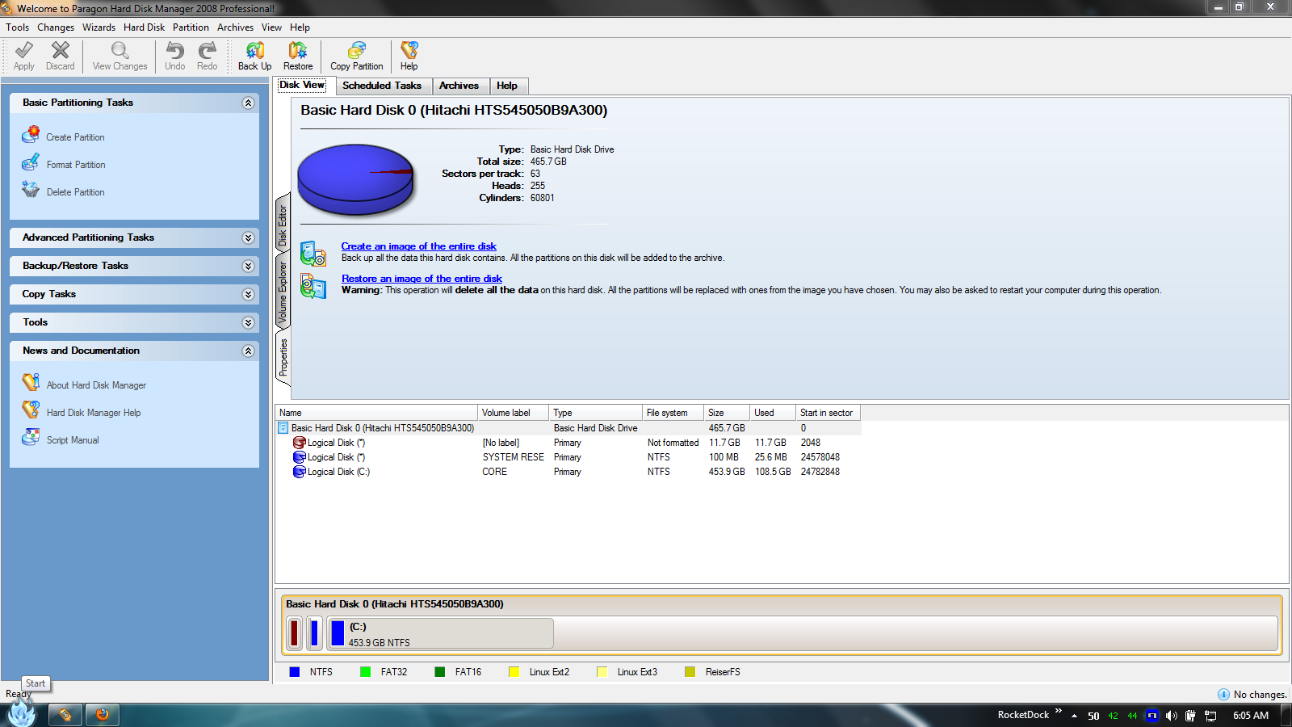This screenshot has height=727, width=1292.
Task: Open the Hard Disk menu
Action: [144, 27]
